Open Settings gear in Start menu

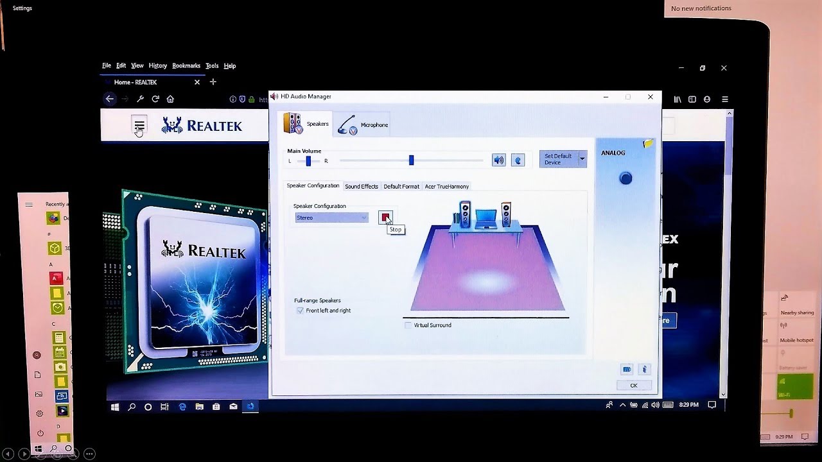pos(39,414)
